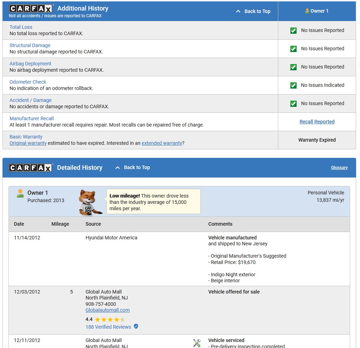Image resolution: width=360 pixels, height=348 pixels.
Task: Click the Recall Reported link
Action: (317, 122)
